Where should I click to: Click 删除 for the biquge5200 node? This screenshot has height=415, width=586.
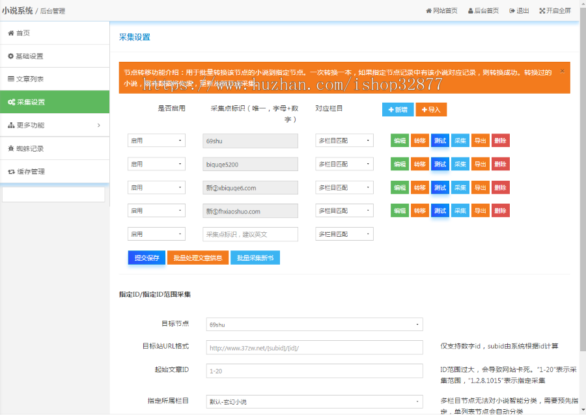point(501,164)
